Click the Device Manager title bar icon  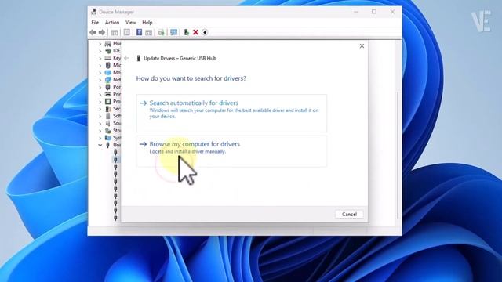[93, 12]
